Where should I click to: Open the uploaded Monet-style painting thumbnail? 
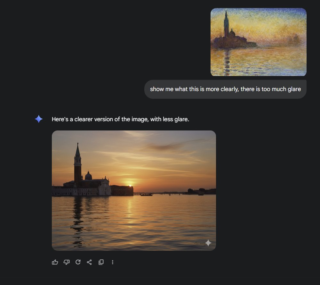click(x=258, y=42)
